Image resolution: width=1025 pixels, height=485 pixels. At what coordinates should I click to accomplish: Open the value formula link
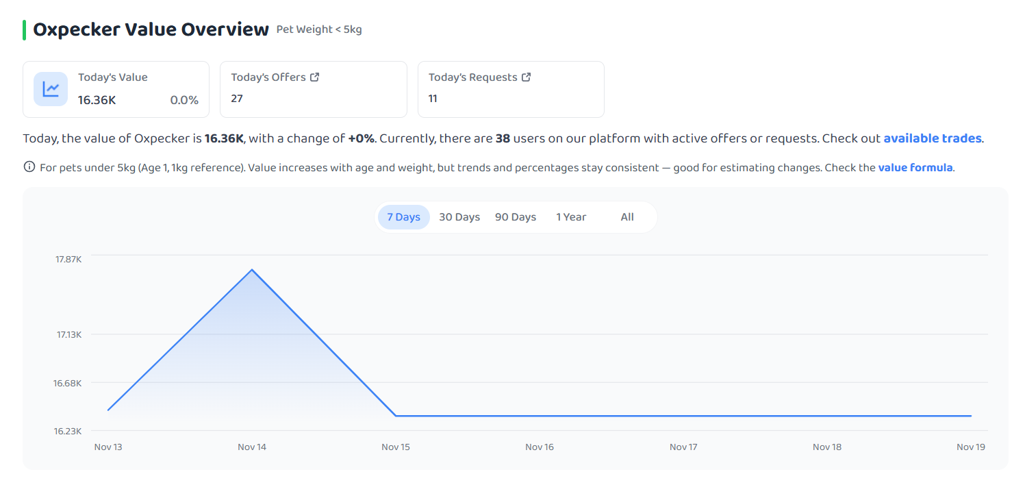(x=915, y=167)
